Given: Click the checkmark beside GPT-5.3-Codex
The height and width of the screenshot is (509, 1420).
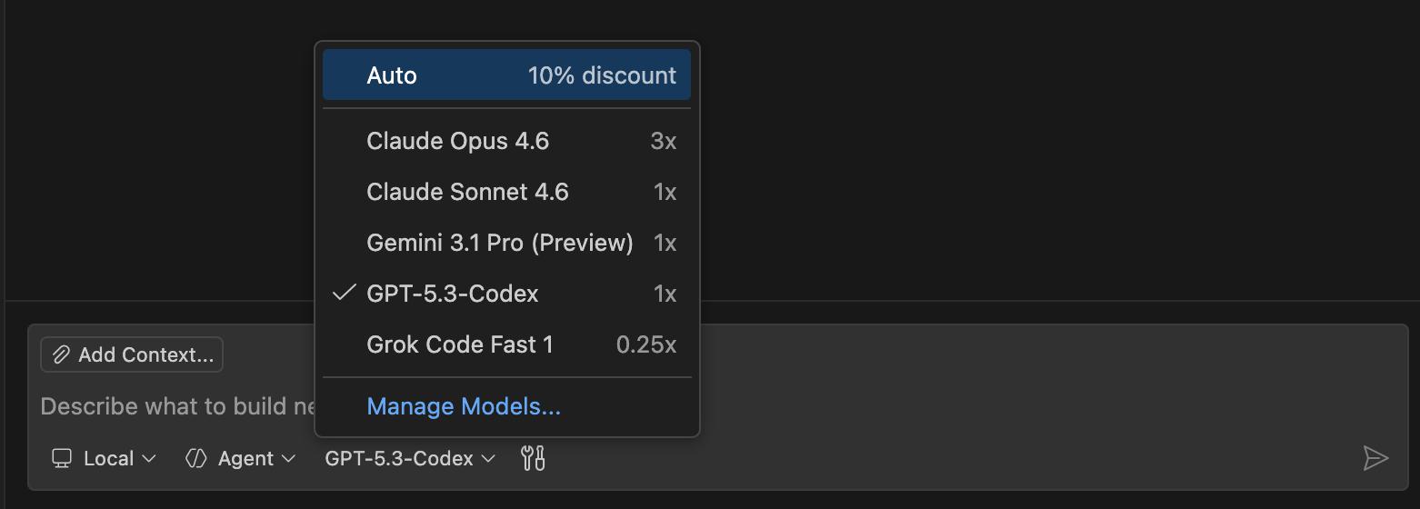Looking at the screenshot, I should coord(344,293).
